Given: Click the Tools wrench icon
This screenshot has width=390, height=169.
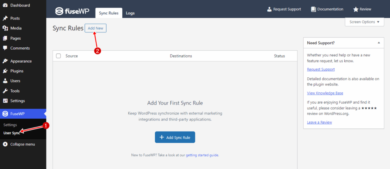Looking at the screenshot, I should coord(5,91).
